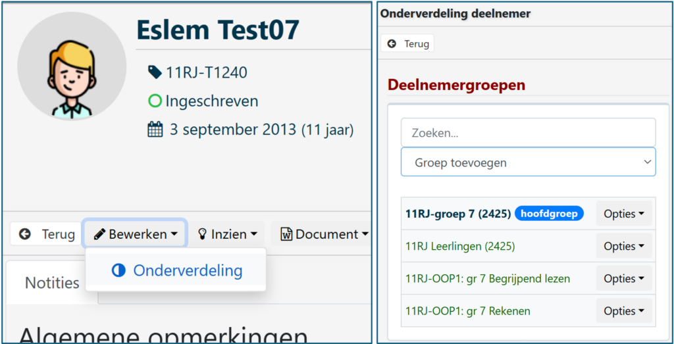Click the Ingeschreven status text
This screenshot has height=344, width=674.
point(212,101)
